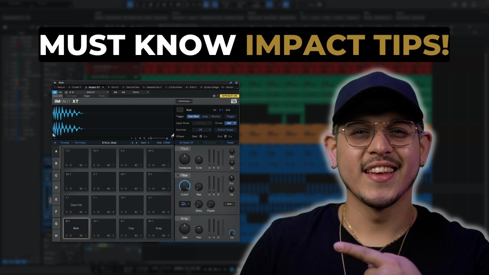Click the Filter Env knob
This screenshot has width=489, height=275.
232,178
